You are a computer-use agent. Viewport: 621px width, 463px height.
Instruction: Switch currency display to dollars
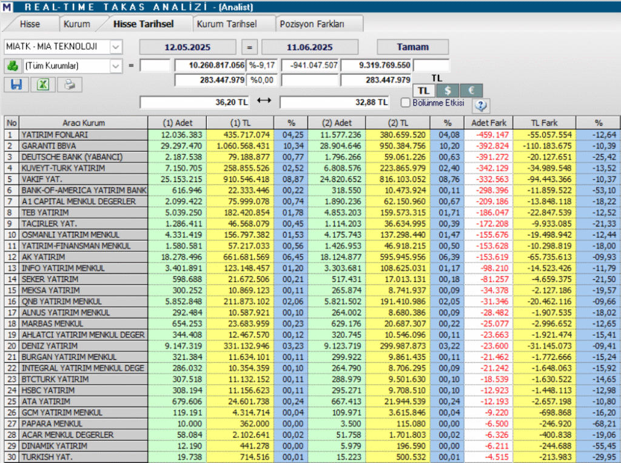click(x=448, y=90)
